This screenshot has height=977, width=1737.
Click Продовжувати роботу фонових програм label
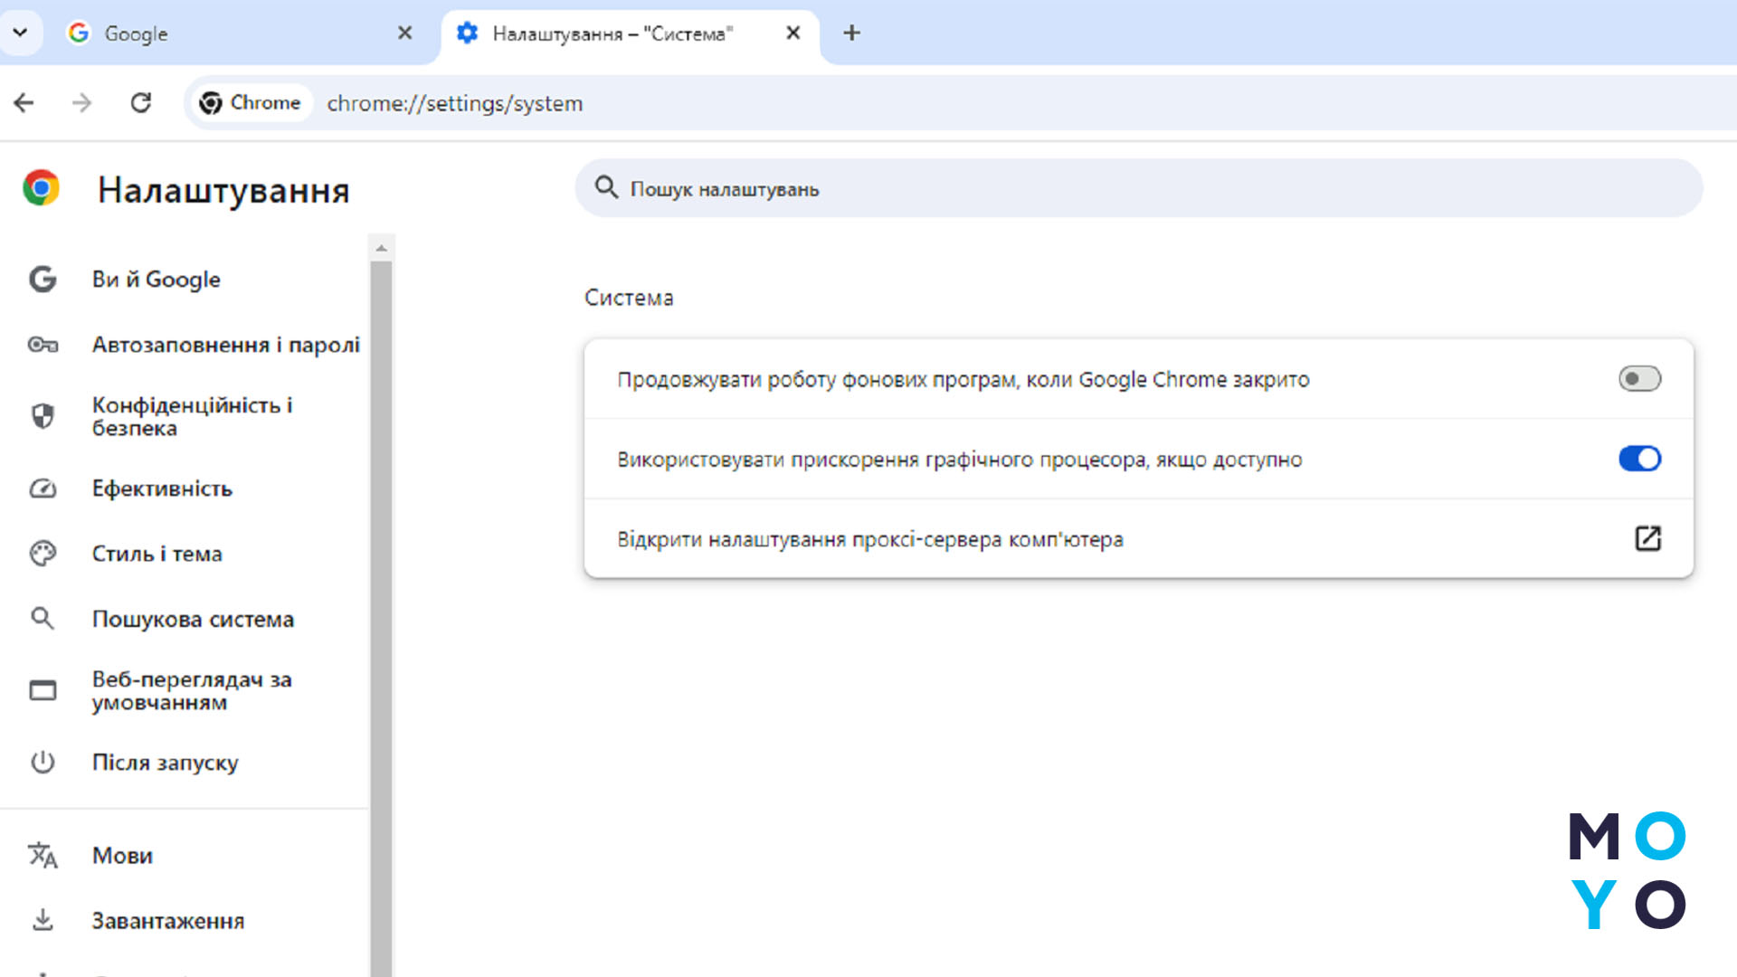[963, 380]
